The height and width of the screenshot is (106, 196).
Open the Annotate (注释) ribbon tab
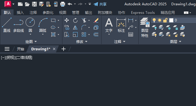[x=33, y=13]
